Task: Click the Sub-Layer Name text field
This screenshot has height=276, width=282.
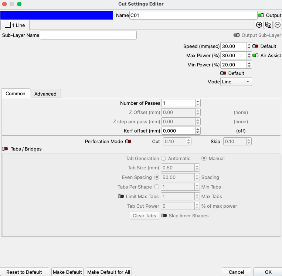Action: (x=88, y=35)
